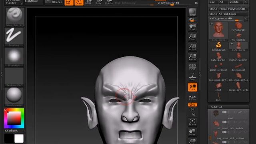The image size is (256, 144).
Task: Adjust the kafa_parca item slider
Action: click(x=226, y=19)
